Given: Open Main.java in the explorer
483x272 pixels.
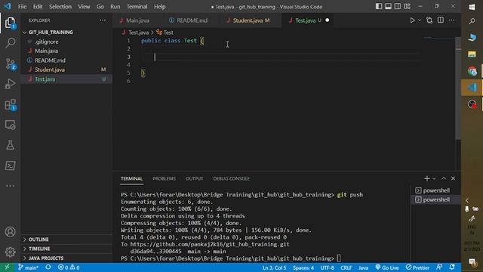Looking at the screenshot, I should 46,51.
